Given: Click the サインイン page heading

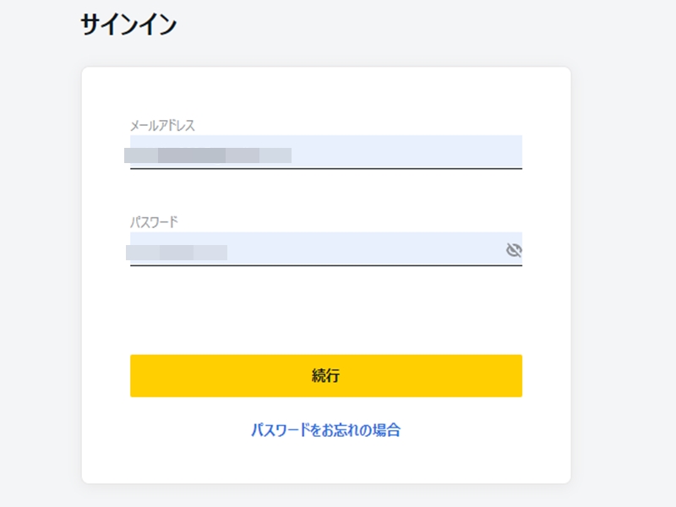Looking at the screenshot, I should 127,24.
